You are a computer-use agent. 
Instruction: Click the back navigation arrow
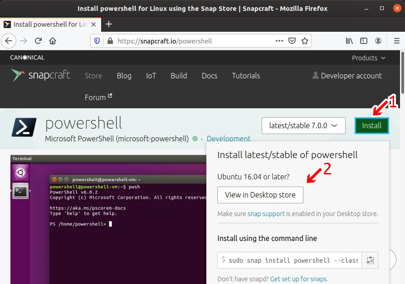click(x=9, y=41)
